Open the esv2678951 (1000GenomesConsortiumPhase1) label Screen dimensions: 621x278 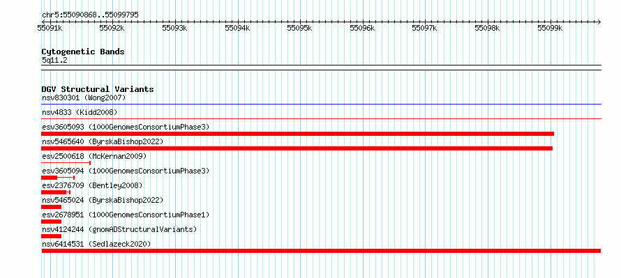pos(126,215)
